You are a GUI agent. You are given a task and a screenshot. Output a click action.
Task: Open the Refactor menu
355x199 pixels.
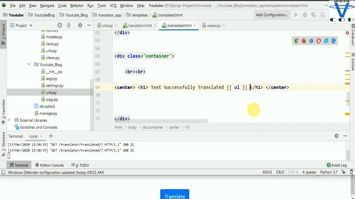point(77,6)
